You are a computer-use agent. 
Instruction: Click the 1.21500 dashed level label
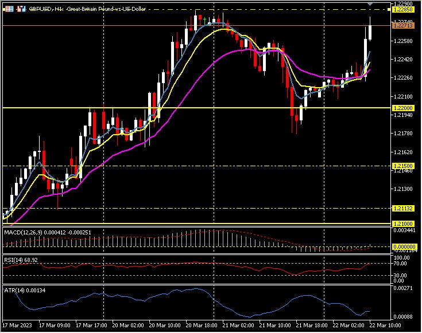coord(404,166)
